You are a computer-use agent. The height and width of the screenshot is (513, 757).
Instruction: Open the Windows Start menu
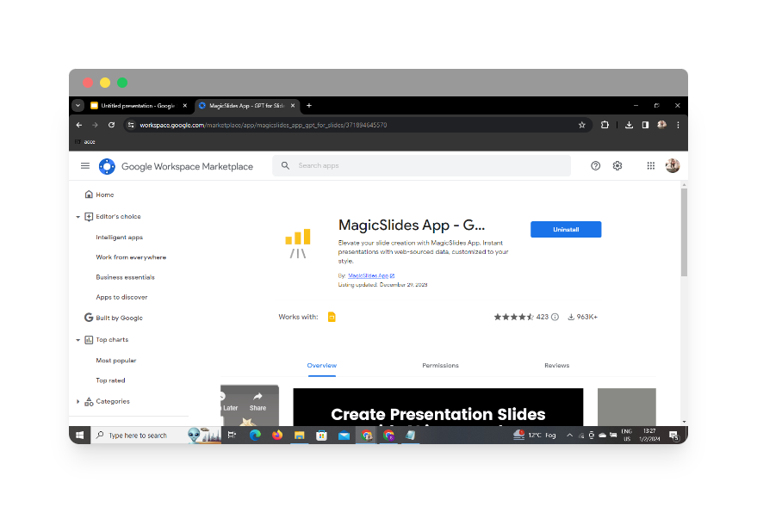tap(79, 436)
